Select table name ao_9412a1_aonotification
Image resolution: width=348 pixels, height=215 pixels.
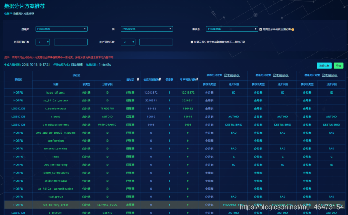(x=56, y=189)
